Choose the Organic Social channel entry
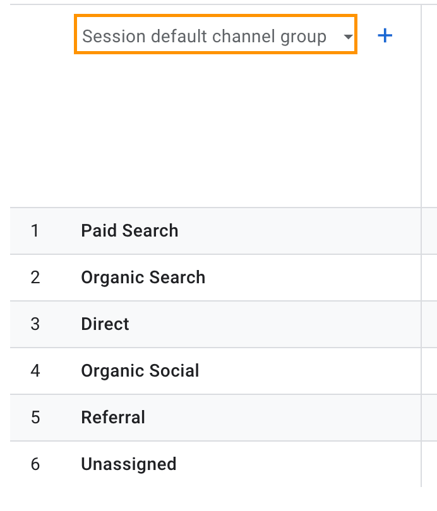Viewport: 437px width, 511px height. click(x=140, y=371)
